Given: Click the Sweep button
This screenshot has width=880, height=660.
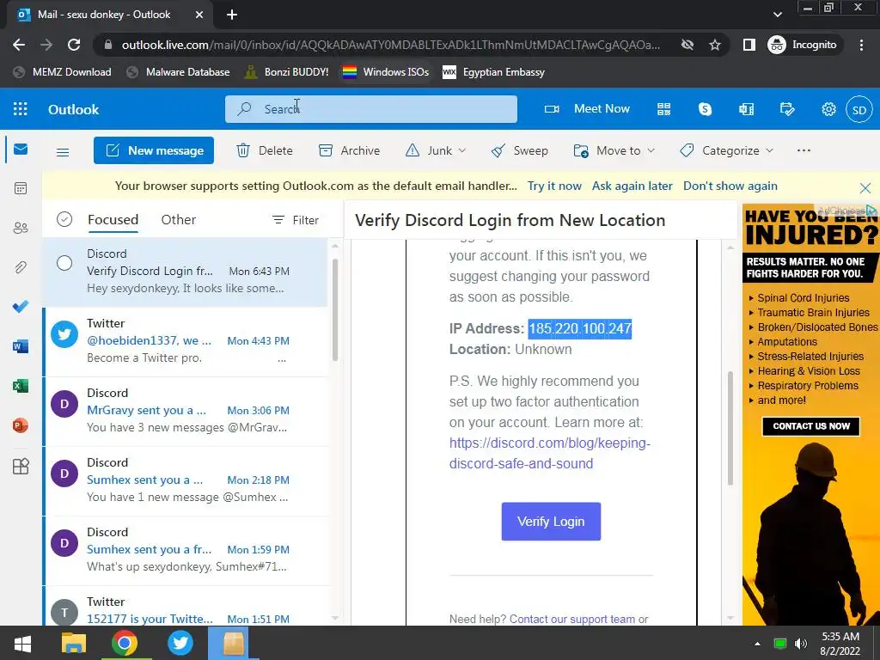Looking at the screenshot, I should point(519,150).
